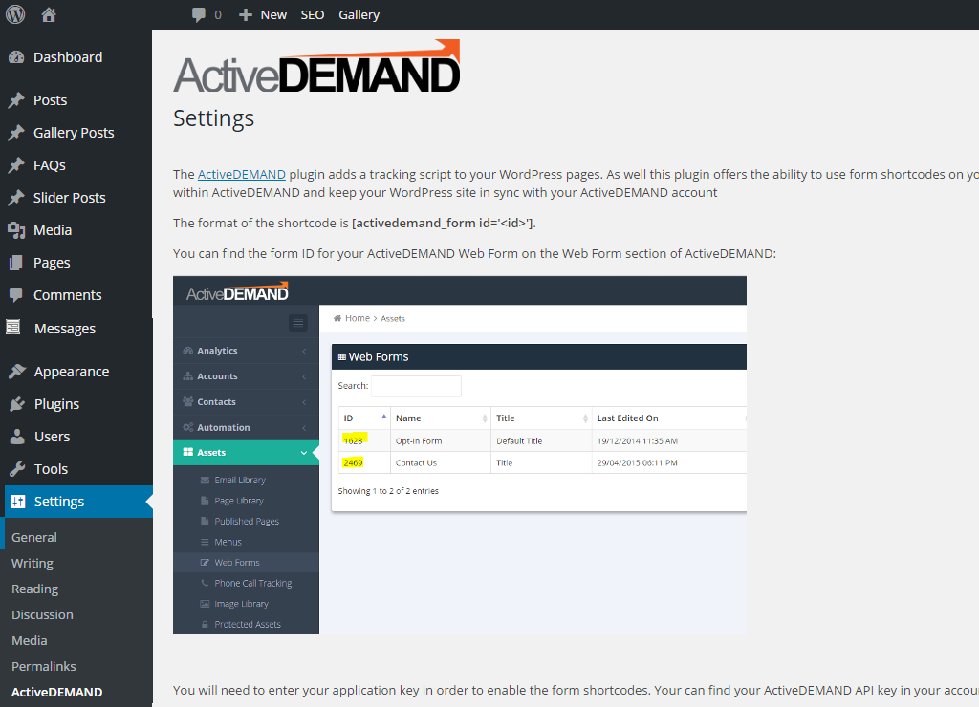
Task: Click the Slider Posts pin icon
Action: (17, 198)
